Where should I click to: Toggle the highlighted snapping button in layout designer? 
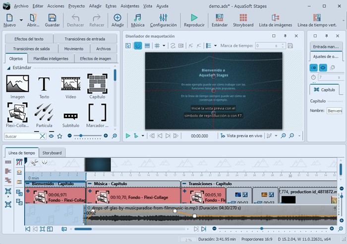tap(138, 46)
